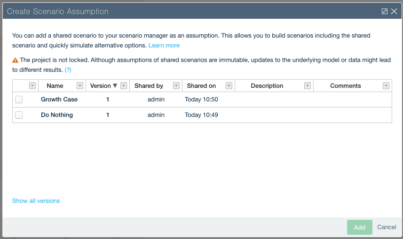Click the orange warning triangle icon

point(15,60)
